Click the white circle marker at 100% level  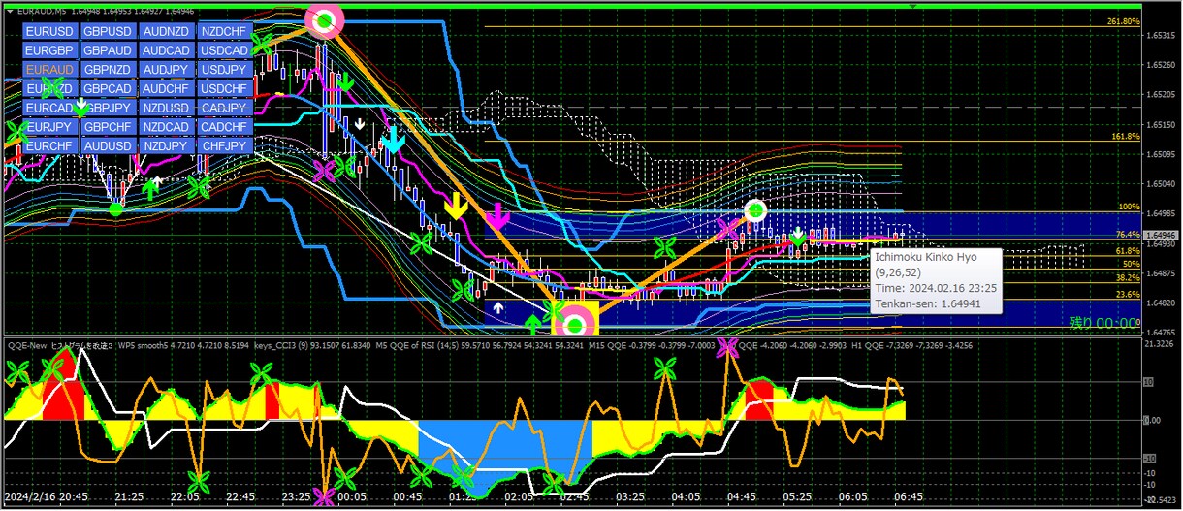coord(756,209)
